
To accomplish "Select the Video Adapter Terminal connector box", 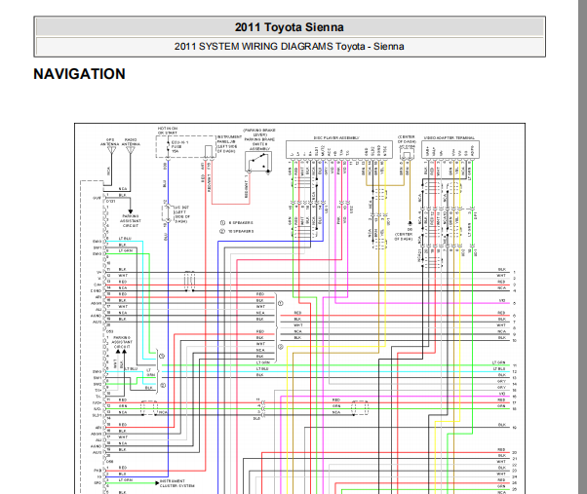I will 450,150.
